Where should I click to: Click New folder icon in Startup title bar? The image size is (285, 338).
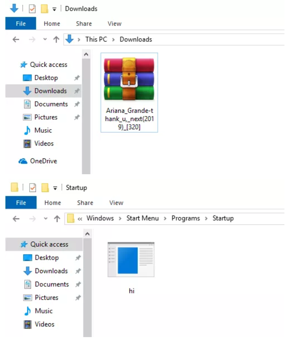click(x=45, y=188)
